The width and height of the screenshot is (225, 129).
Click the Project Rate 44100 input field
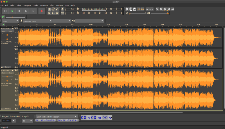click(6, 121)
